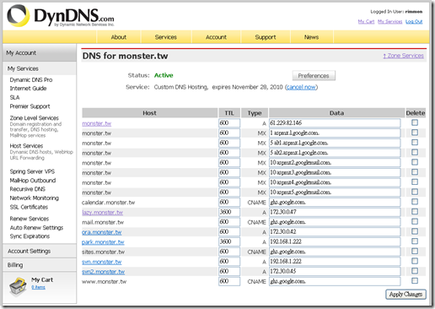
Task: Open Internet Guide in sidebar
Action: click(x=28, y=89)
